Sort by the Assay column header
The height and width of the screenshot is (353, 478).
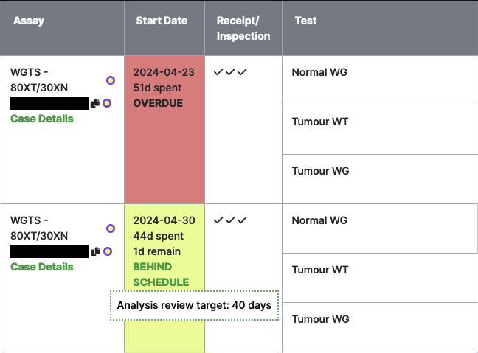(x=29, y=21)
